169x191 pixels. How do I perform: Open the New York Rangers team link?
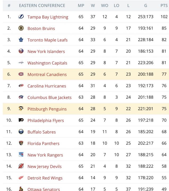click(45, 155)
